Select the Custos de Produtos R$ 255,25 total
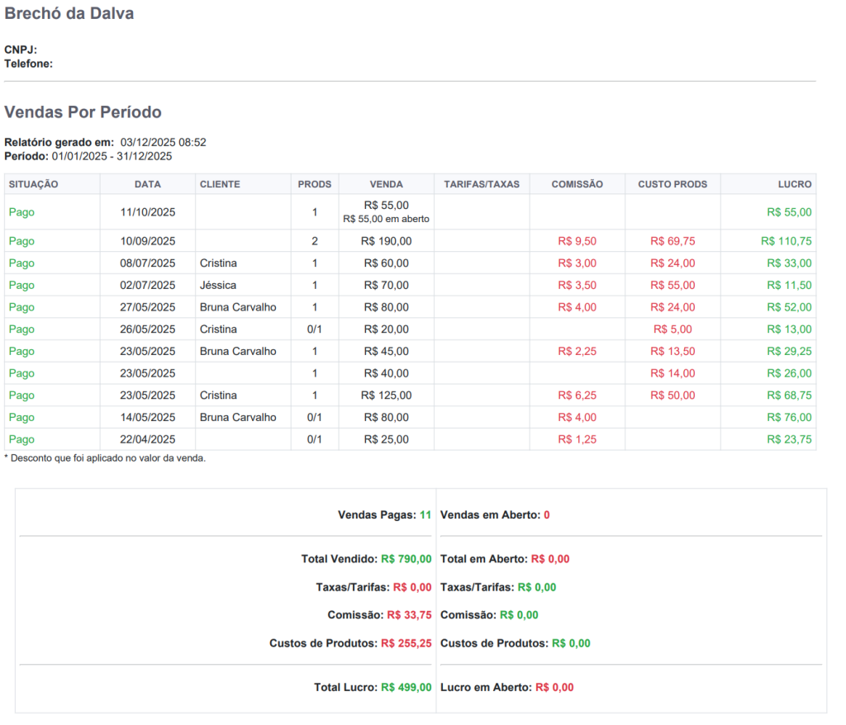 406,643
